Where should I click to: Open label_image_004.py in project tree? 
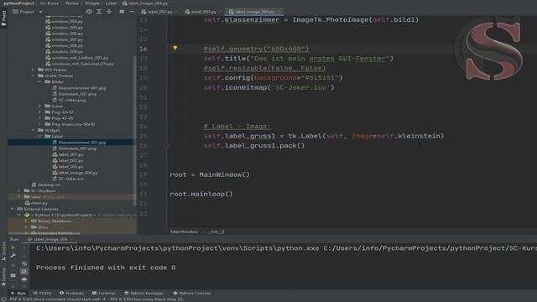click(78, 173)
